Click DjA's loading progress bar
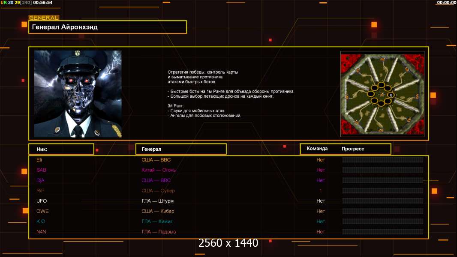457x257 pixels. click(383, 180)
